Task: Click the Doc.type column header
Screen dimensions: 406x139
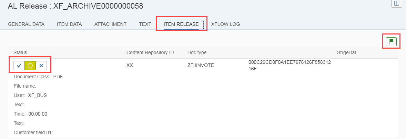Action: [x=197, y=52]
